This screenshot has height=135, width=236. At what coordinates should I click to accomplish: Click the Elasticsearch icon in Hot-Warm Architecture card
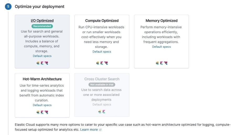(38, 112)
